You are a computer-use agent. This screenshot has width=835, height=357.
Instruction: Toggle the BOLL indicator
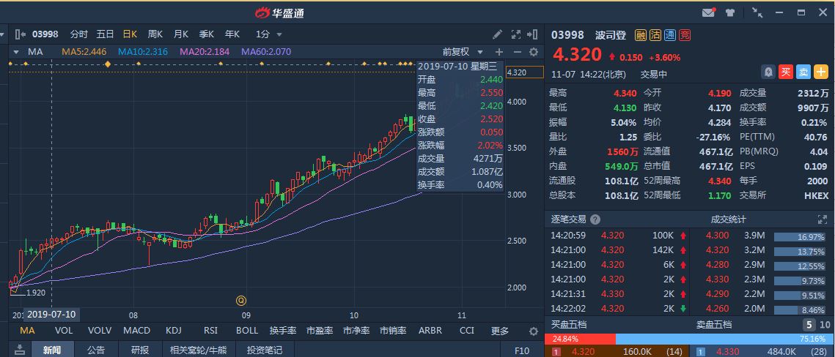pos(247,331)
